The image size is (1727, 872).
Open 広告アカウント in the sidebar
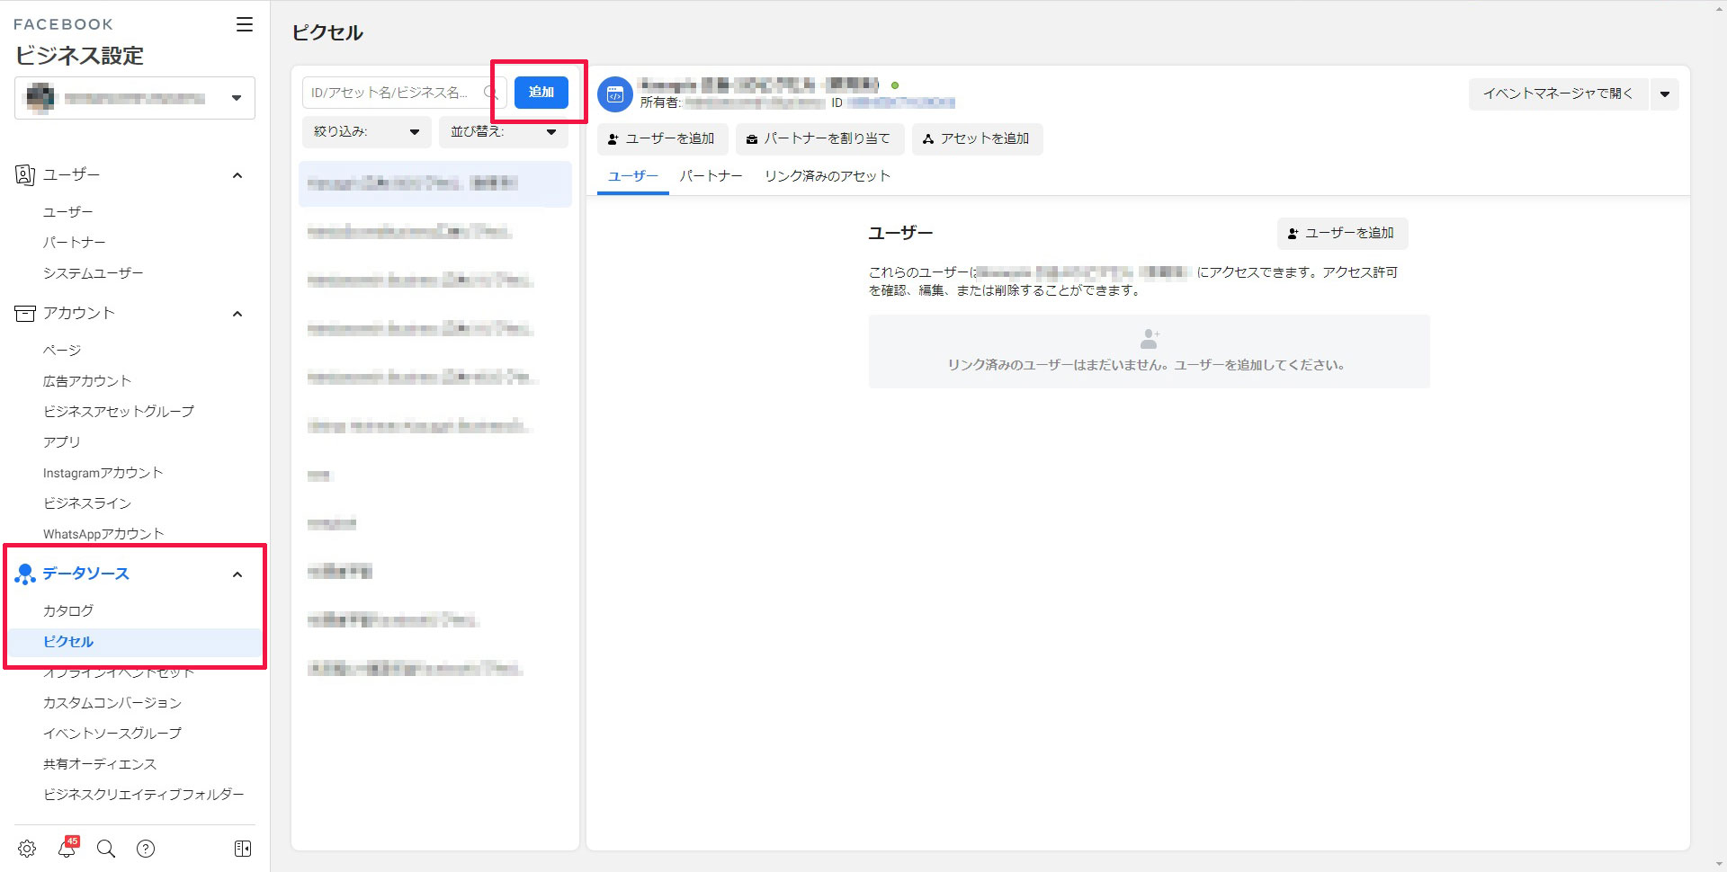pyautogui.click(x=87, y=381)
